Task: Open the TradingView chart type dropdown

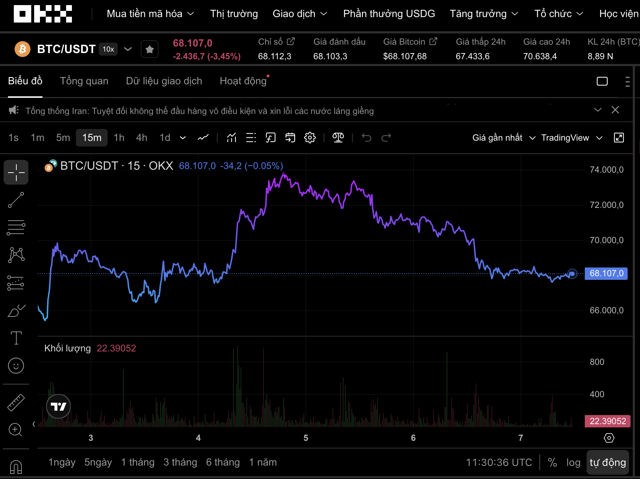Action: (x=572, y=138)
